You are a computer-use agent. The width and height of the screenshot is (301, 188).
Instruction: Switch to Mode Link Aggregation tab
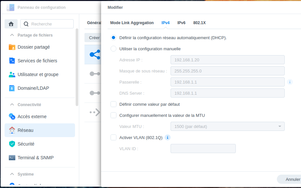tap(132, 23)
